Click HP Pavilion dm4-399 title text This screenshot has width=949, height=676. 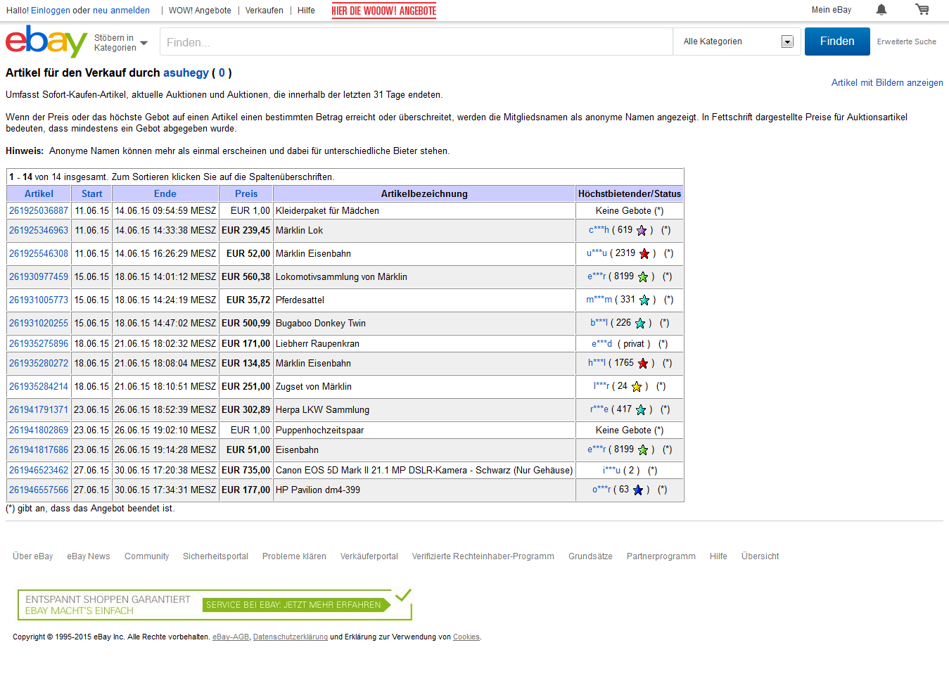coord(318,490)
